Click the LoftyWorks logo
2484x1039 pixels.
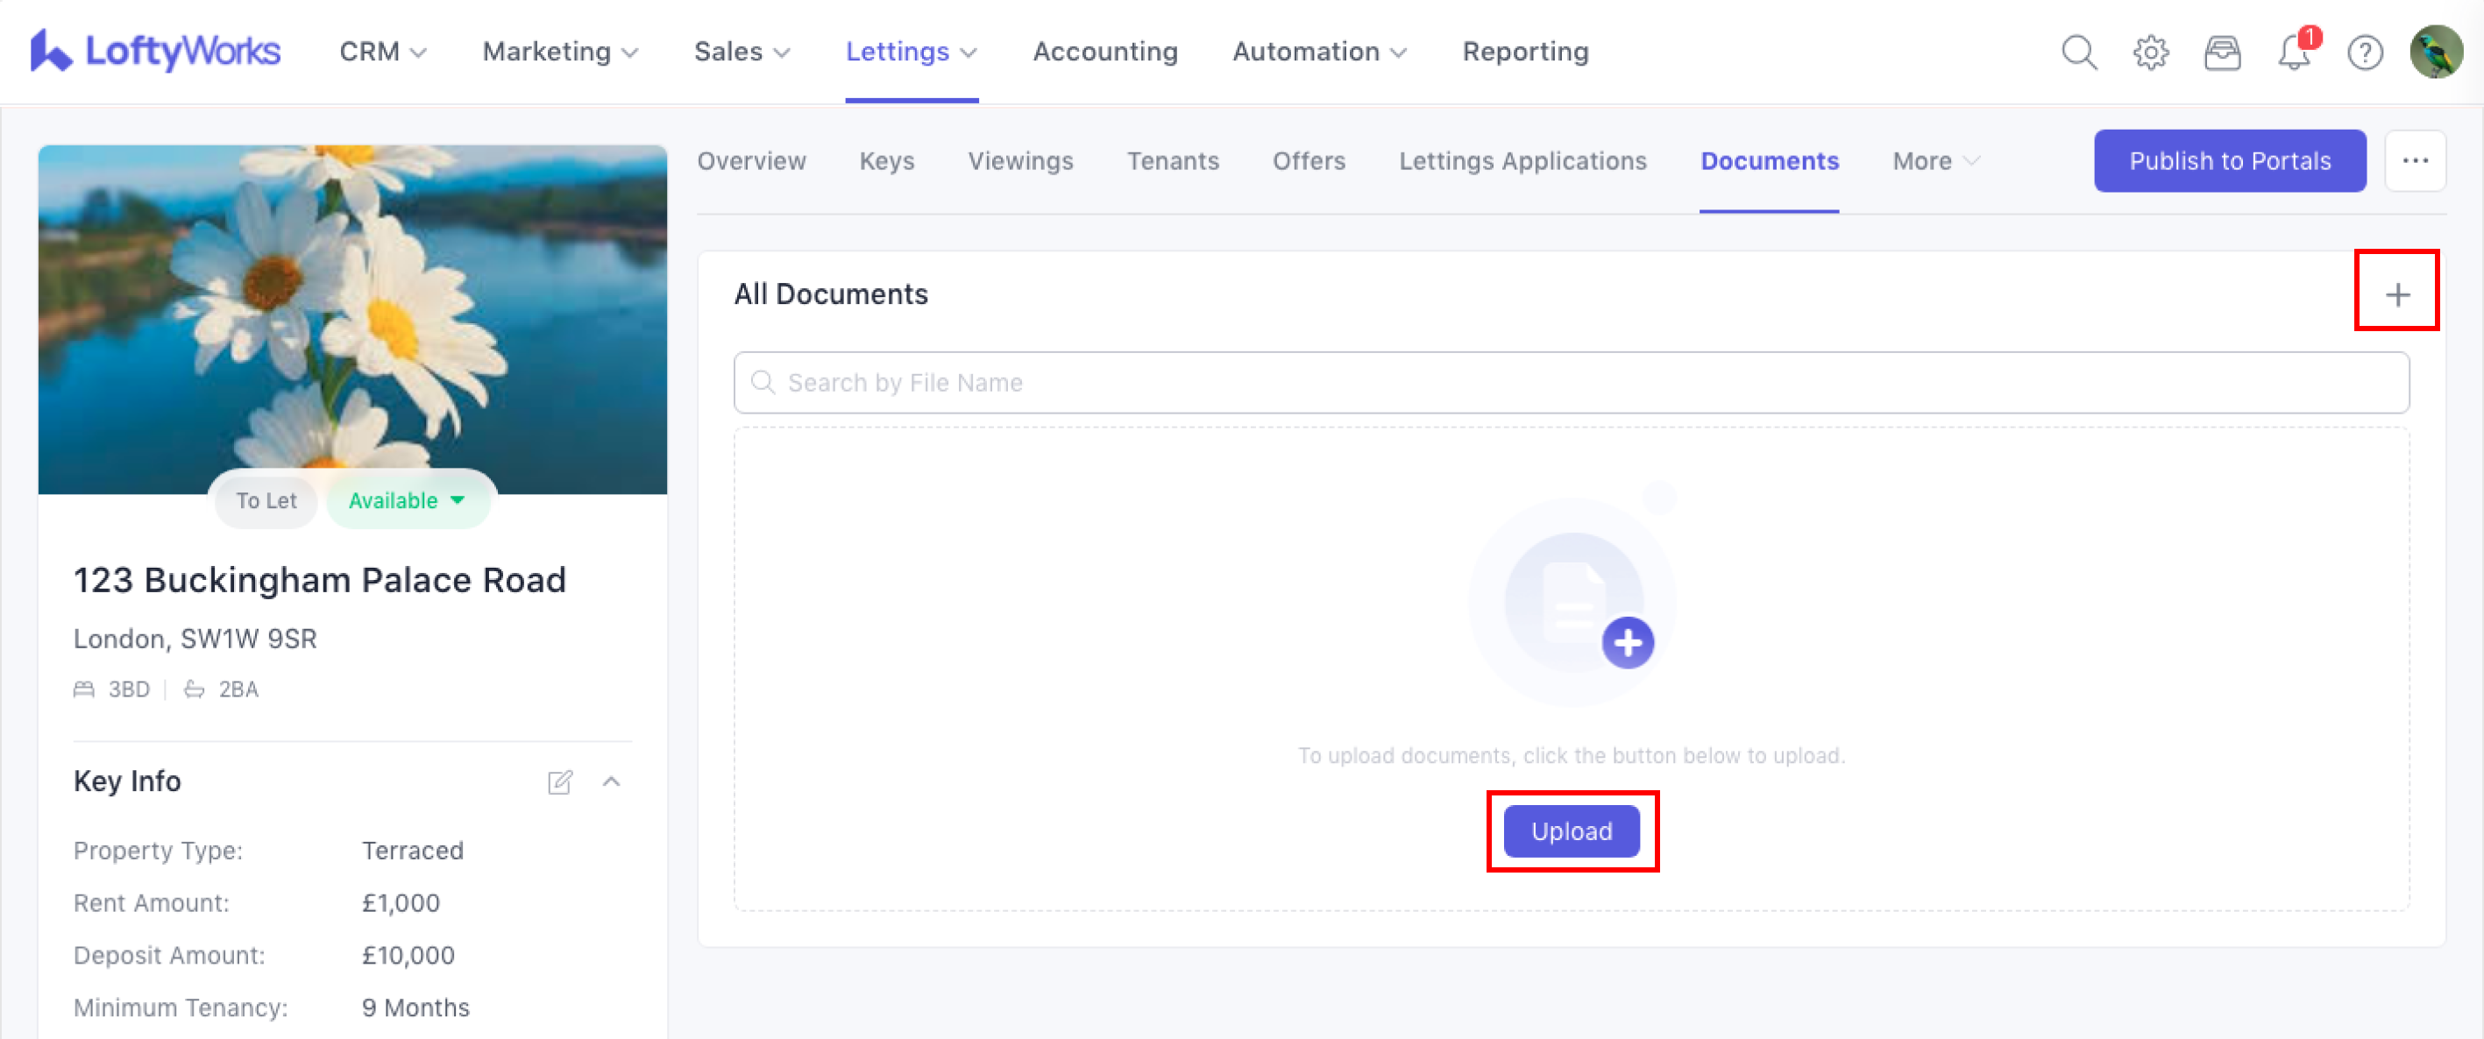pos(155,50)
